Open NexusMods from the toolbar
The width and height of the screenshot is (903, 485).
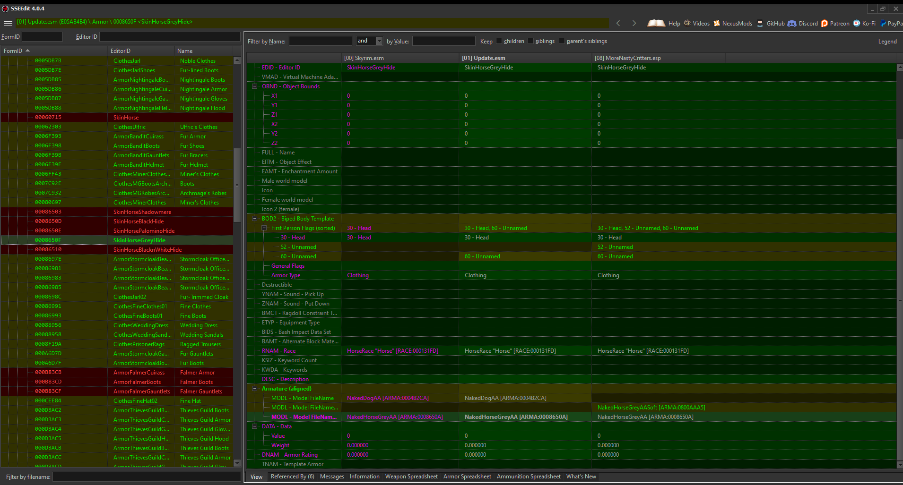click(733, 23)
